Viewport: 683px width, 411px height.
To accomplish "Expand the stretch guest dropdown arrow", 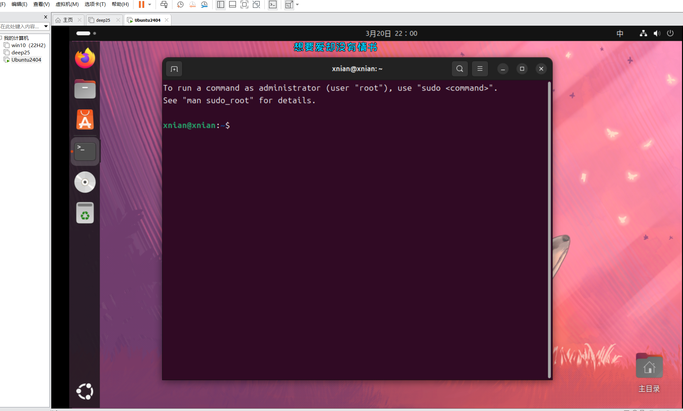I will pyautogui.click(x=297, y=5).
